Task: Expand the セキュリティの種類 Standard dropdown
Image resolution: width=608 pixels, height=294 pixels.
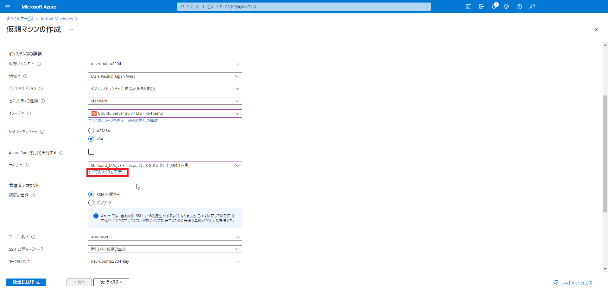Action: 165,101
